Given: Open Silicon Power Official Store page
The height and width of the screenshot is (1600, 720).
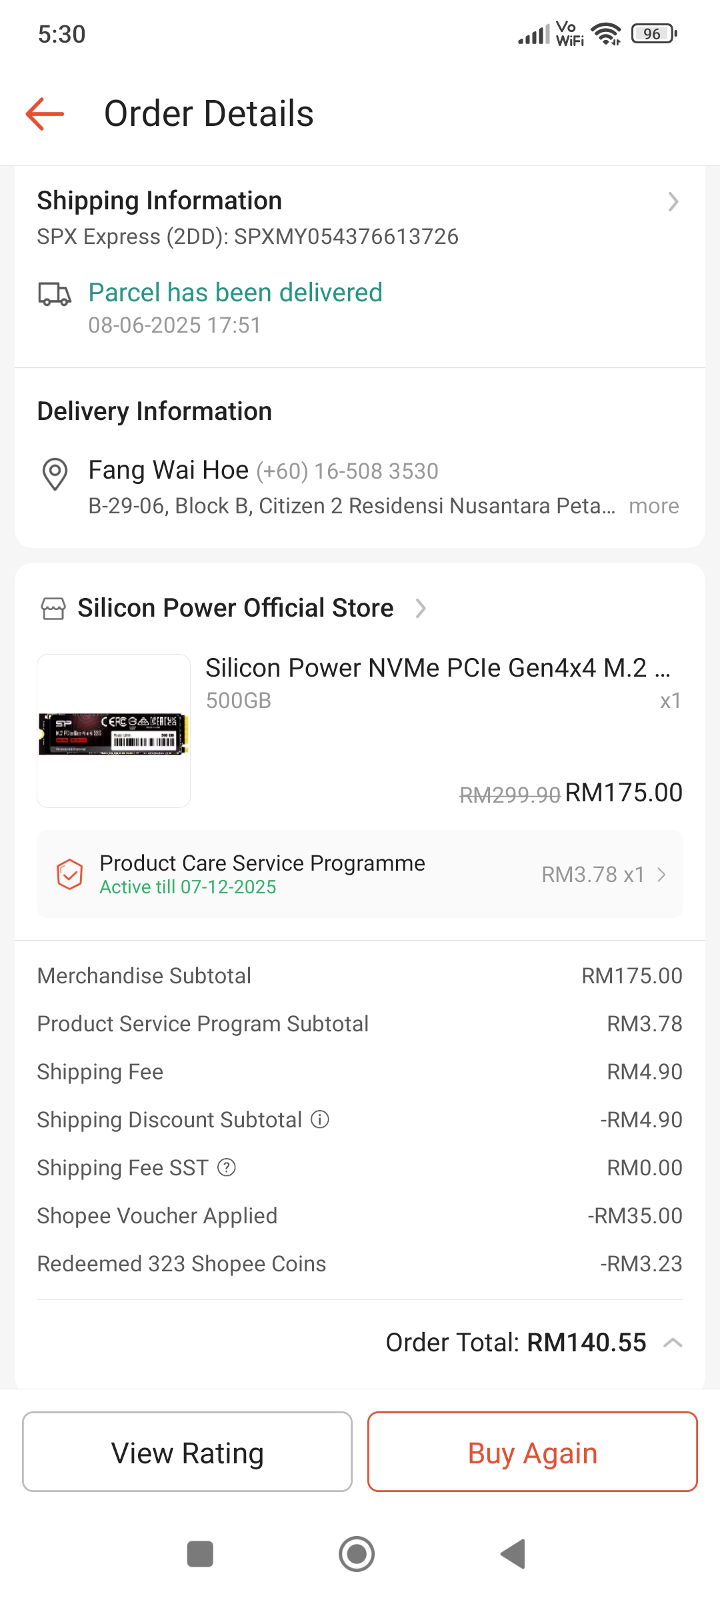Looking at the screenshot, I should coord(235,608).
